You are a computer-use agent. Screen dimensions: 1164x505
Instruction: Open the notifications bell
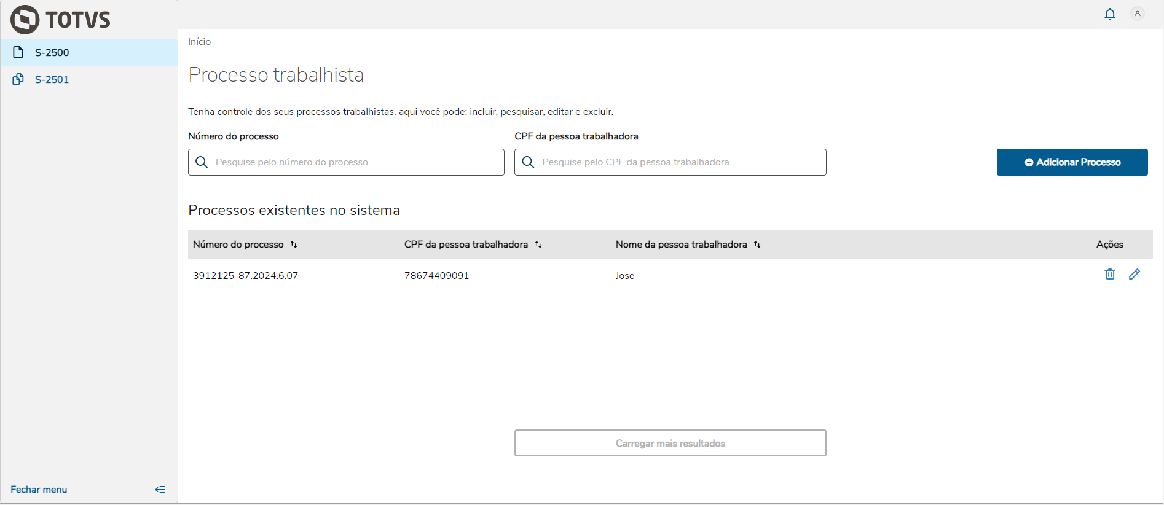(1109, 14)
